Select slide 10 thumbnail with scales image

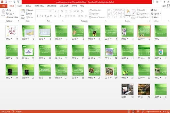tap(12, 31)
